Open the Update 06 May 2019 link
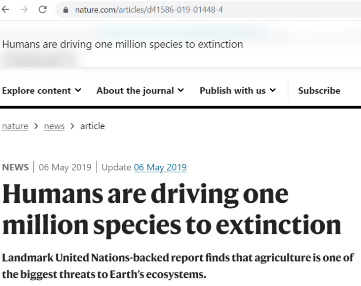This screenshot has height=286, width=361. 160,167
